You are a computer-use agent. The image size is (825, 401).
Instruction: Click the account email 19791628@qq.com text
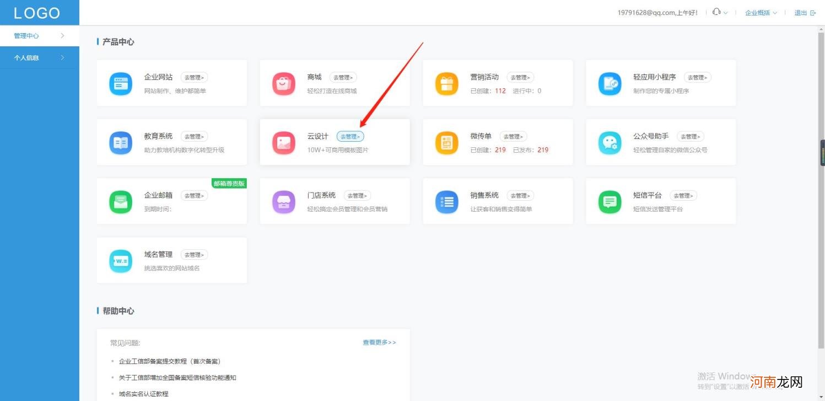(647, 13)
